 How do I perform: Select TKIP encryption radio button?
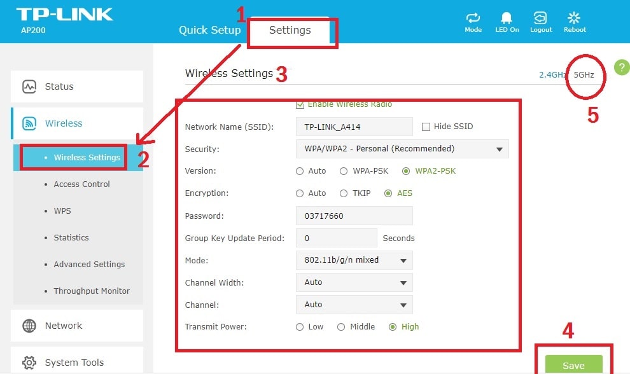pos(343,193)
